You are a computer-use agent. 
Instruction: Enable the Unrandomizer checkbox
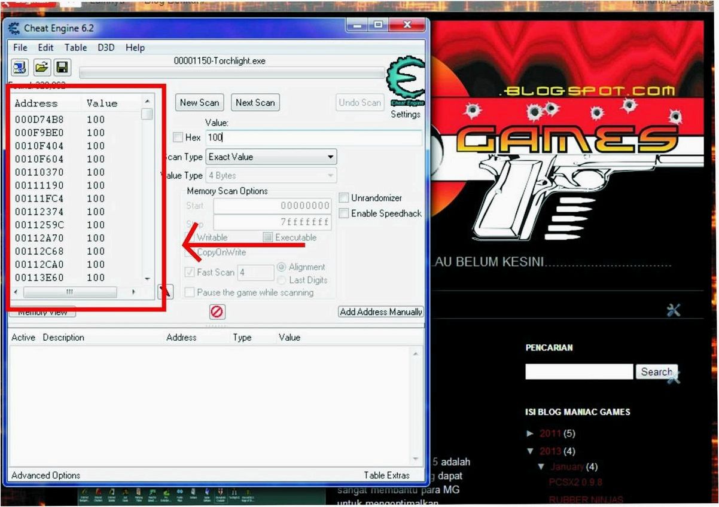click(344, 198)
